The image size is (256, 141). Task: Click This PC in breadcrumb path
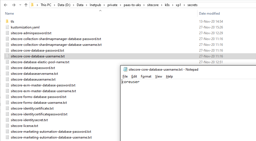[x=46, y=5]
